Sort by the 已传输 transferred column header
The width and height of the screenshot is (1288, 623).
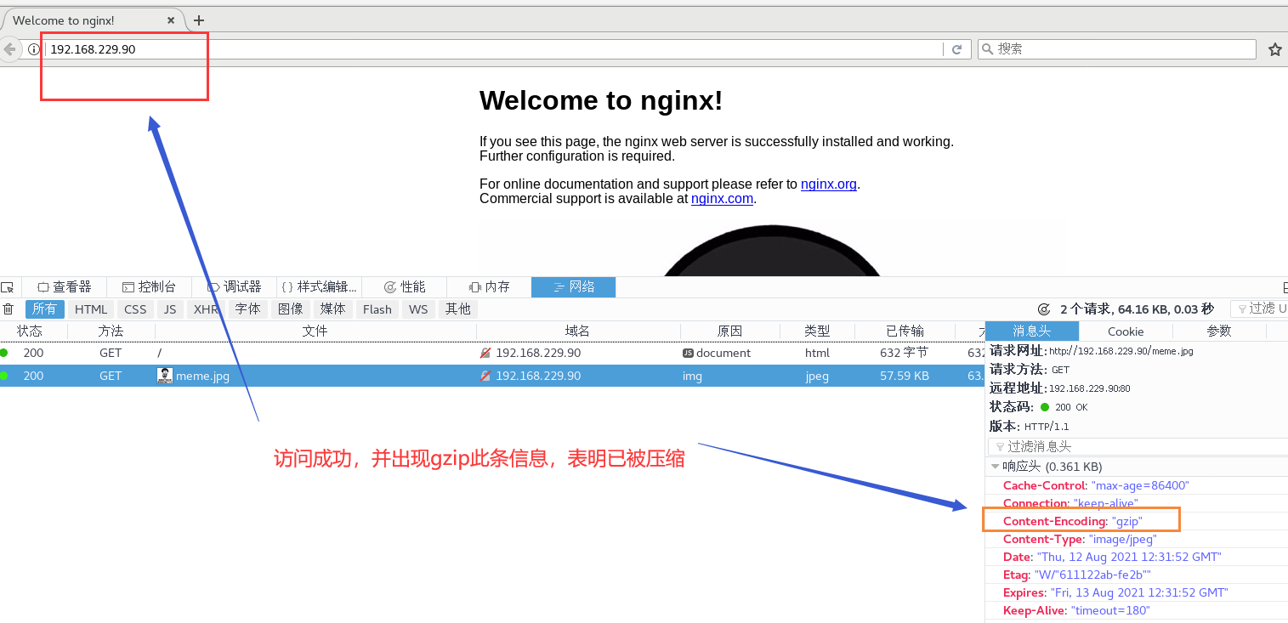(x=904, y=331)
